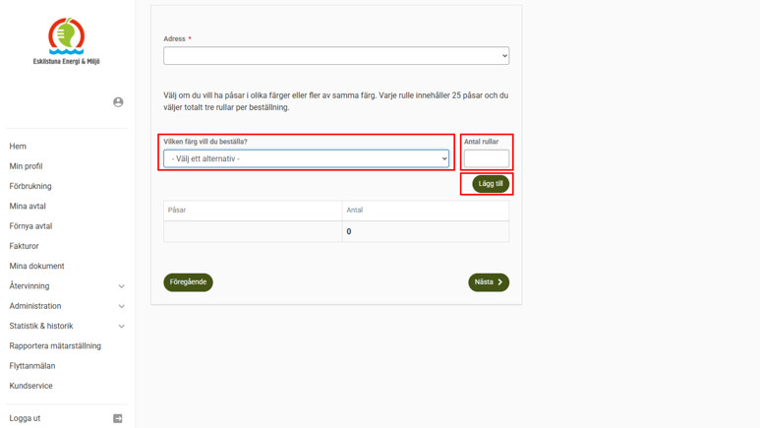Viewport: 760px width, 428px height.
Task: Open Förbrukning page
Action: tap(30, 186)
